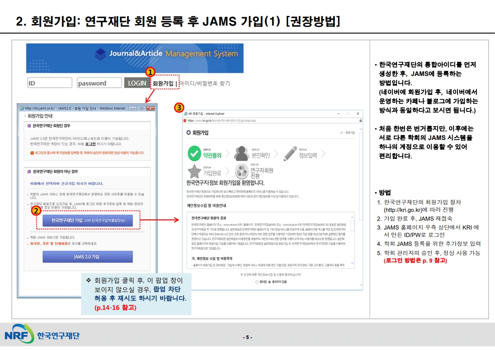
Task: Click the KRI window scrollbar down arrow
Action: 361,285
